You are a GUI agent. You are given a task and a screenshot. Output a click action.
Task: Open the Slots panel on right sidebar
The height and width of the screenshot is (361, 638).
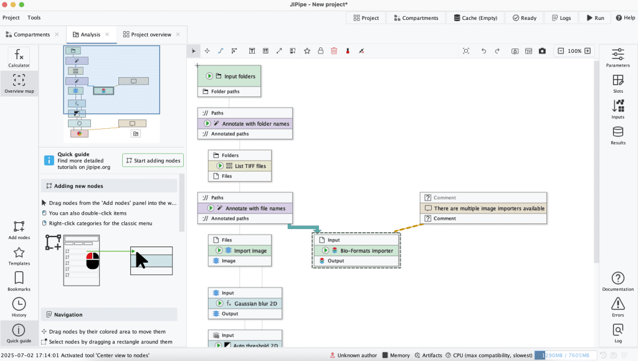point(617,83)
